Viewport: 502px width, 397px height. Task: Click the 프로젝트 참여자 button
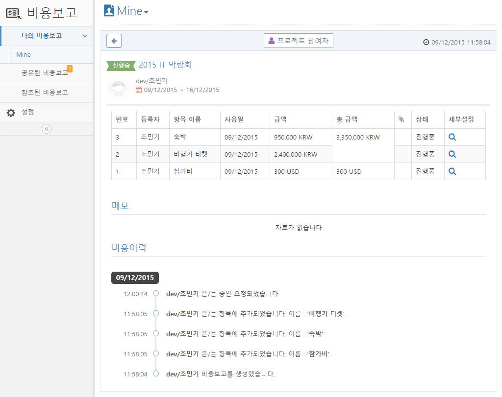coord(299,41)
